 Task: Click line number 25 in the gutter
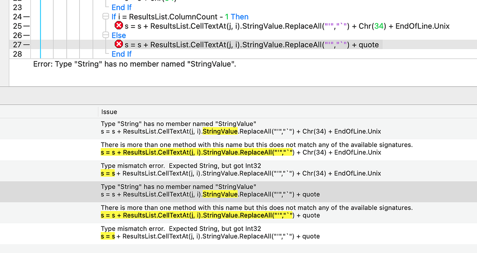tap(17, 26)
